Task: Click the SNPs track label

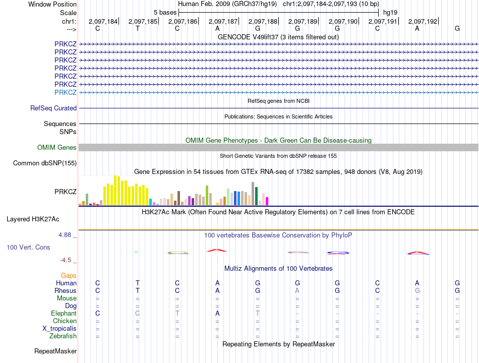Action: [68, 132]
